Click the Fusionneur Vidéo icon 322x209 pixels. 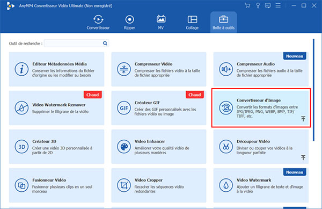pos(21,185)
